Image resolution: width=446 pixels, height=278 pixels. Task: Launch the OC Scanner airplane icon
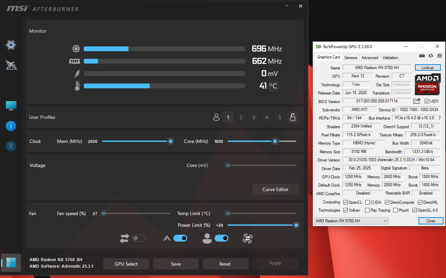coord(11,65)
